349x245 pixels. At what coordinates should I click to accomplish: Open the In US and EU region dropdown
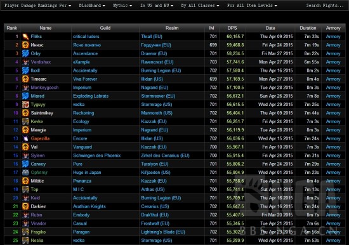[x=157, y=5]
